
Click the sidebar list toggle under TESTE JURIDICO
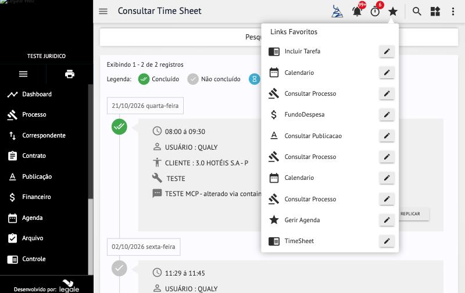pos(23,74)
